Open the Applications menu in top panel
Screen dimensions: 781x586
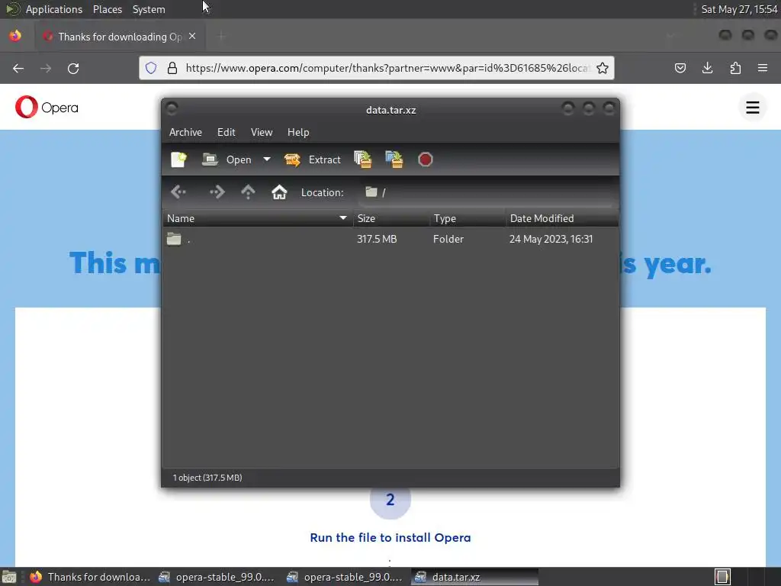54,9
